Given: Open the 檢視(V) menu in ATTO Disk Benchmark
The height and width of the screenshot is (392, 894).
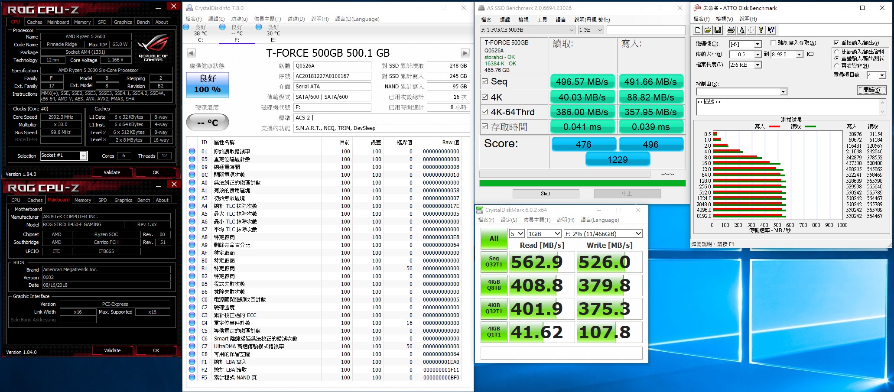Looking at the screenshot, I should pyautogui.click(x=724, y=19).
